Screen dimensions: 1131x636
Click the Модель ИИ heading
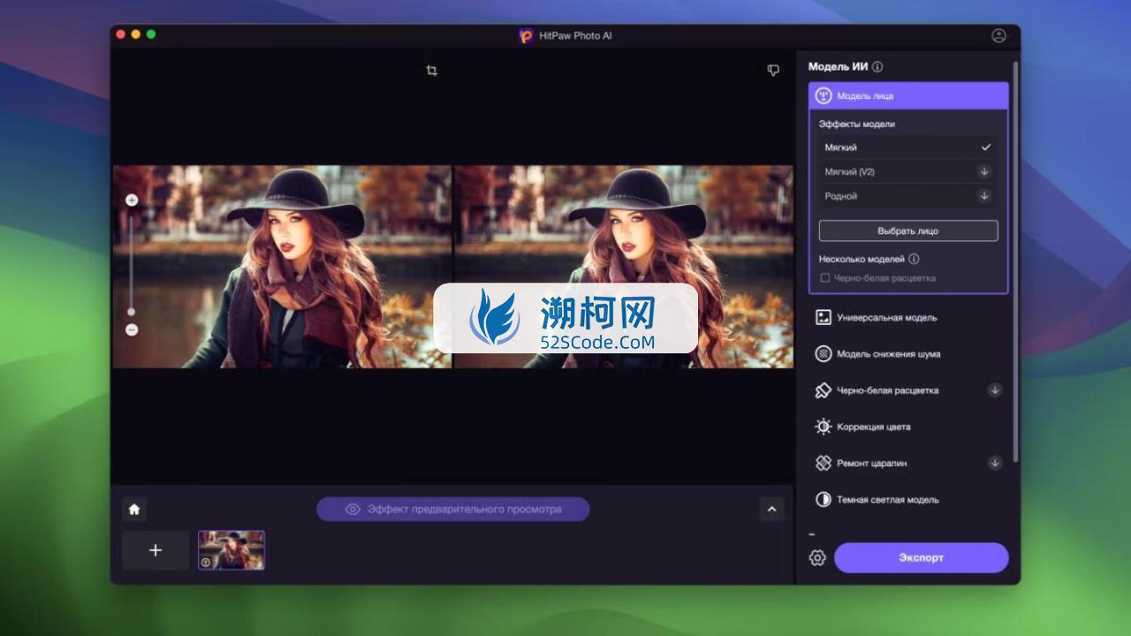tap(838, 67)
